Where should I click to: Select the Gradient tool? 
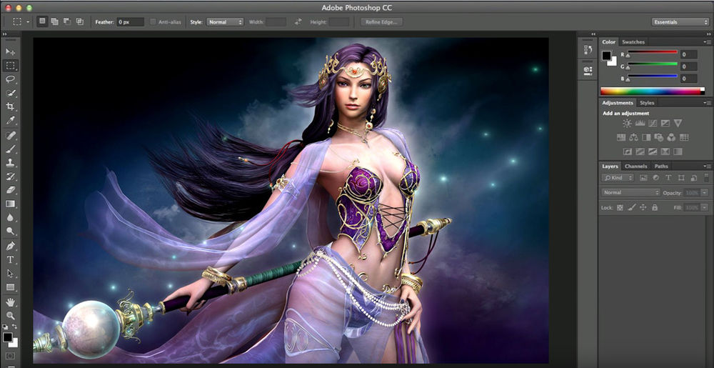click(x=10, y=204)
